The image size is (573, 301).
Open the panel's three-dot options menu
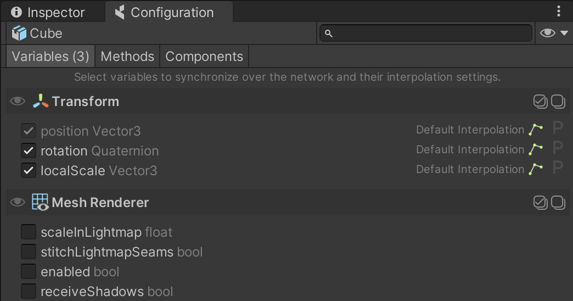tap(559, 12)
